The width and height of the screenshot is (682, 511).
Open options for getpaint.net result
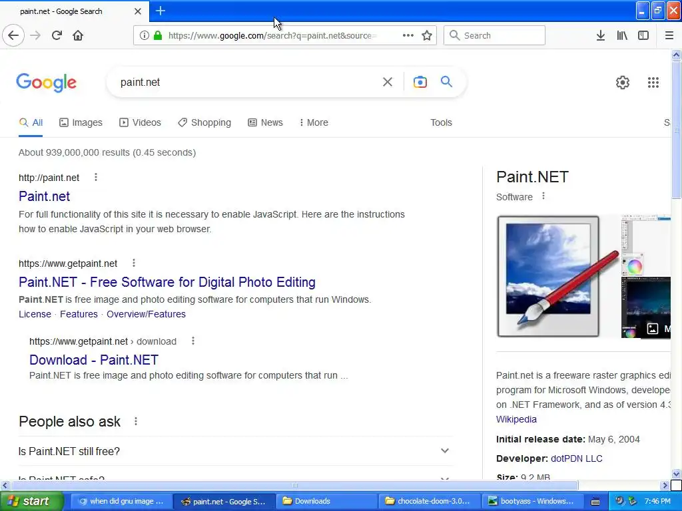pos(133,263)
